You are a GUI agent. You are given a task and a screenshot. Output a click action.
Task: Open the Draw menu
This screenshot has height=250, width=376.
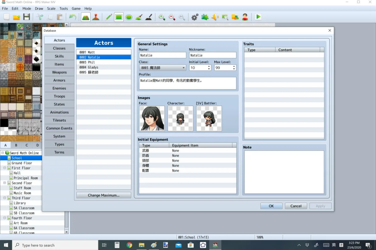(39, 8)
